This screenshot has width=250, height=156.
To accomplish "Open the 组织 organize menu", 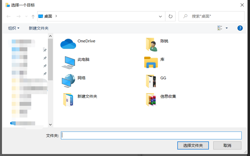I will tap(14, 28).
